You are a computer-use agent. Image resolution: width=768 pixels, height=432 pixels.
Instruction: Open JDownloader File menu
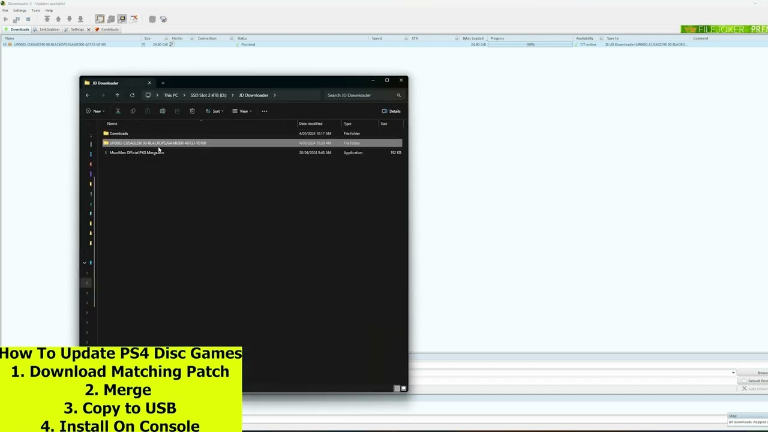[5, 10]
